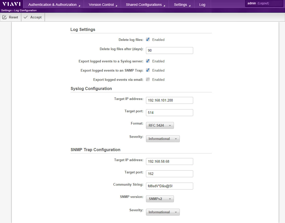This screenshot has height=223, width=285.
Task: Click Settings in the breadcrumb
Action: (x=6, y=10)
